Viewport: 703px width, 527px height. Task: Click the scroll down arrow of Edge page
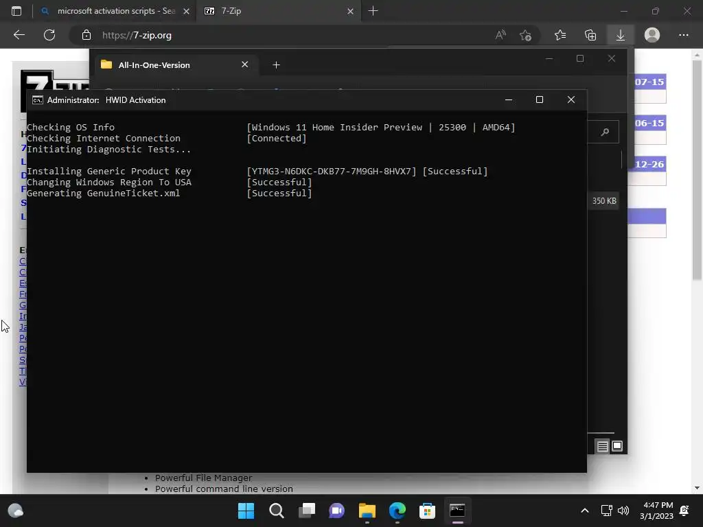pyautogui.click(x=697, y=488)
